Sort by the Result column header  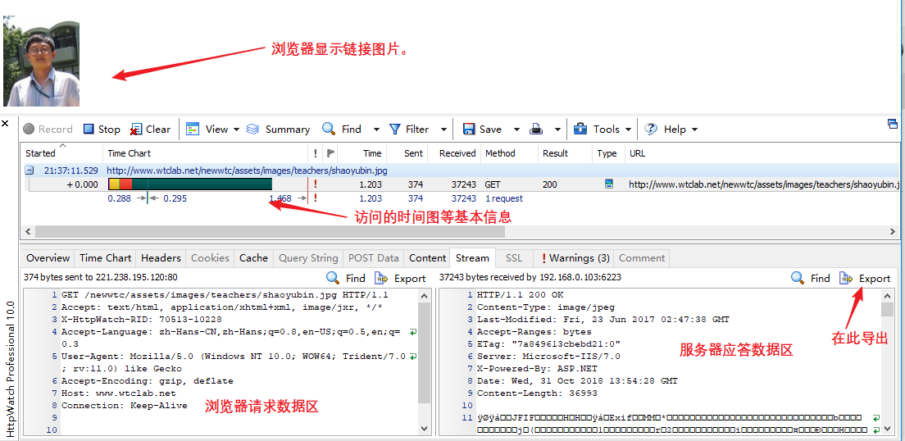point(555,153)
